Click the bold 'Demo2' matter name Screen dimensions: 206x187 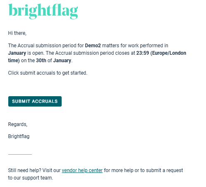coord(93,46)
